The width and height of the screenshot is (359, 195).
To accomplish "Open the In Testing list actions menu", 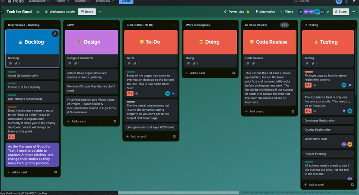I will tap(352, 25).
